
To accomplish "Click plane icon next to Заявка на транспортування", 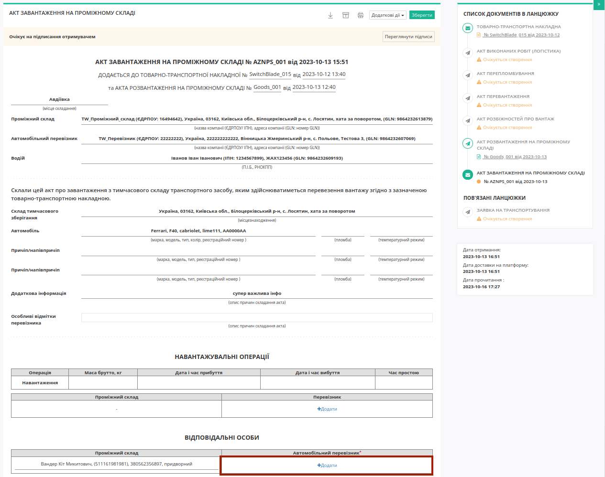I will [x=468, y=212].
